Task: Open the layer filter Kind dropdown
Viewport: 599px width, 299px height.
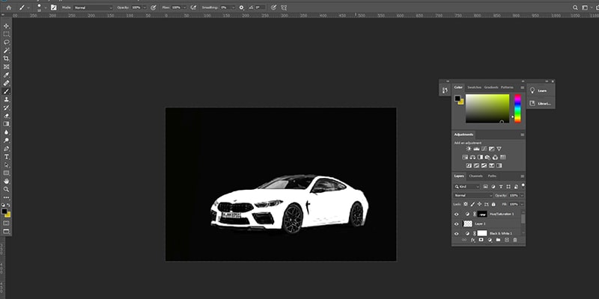Action: click(x=466, y=186)
